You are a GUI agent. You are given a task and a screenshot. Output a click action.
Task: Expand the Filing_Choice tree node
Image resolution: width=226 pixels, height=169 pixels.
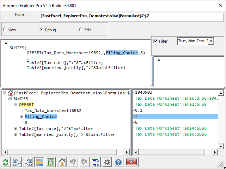21,117
